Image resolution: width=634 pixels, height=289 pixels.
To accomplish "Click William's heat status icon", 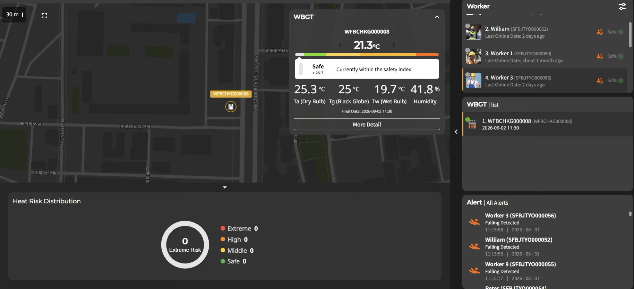I will pos(599,32).
